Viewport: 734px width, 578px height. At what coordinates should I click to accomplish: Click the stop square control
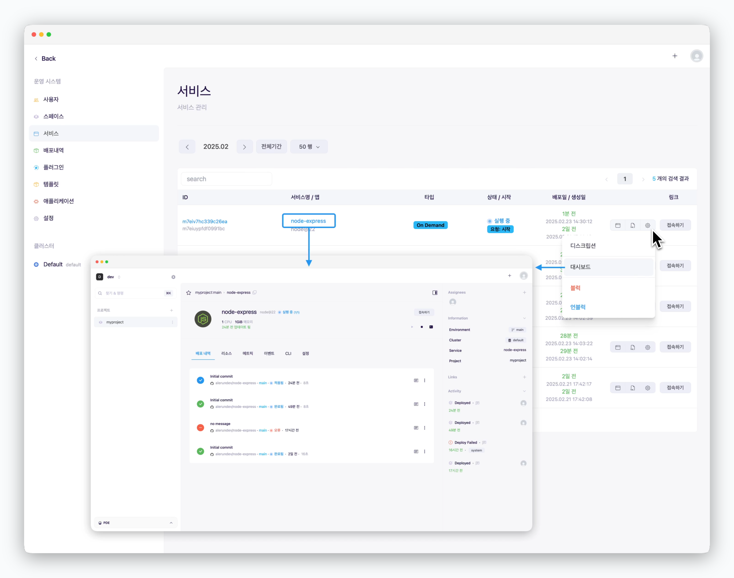pos(422,327)
